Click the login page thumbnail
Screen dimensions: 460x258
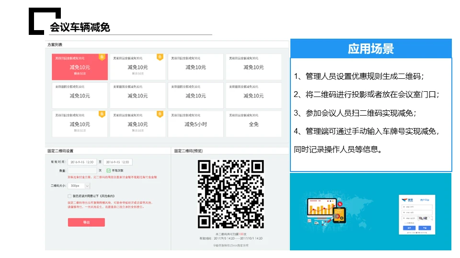click(x=417, y=215)
